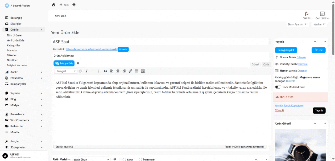The image size is (335, 161).
Task: Click the Yayınla publish button
Action: click(x=319, y=110)
